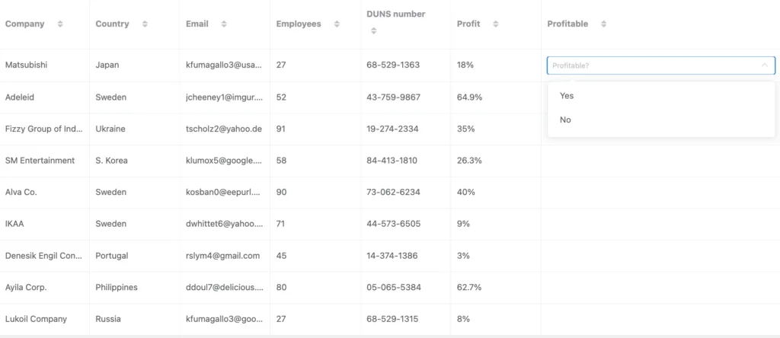The height and width of the screenshot is (338, 780).
Task: Click the Philippines country cell
Action: click(x=135, y=288)
